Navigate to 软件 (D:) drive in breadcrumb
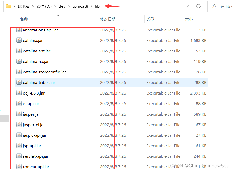The width and height of the screenshot is (233, 170). click(x=44, y=6)
